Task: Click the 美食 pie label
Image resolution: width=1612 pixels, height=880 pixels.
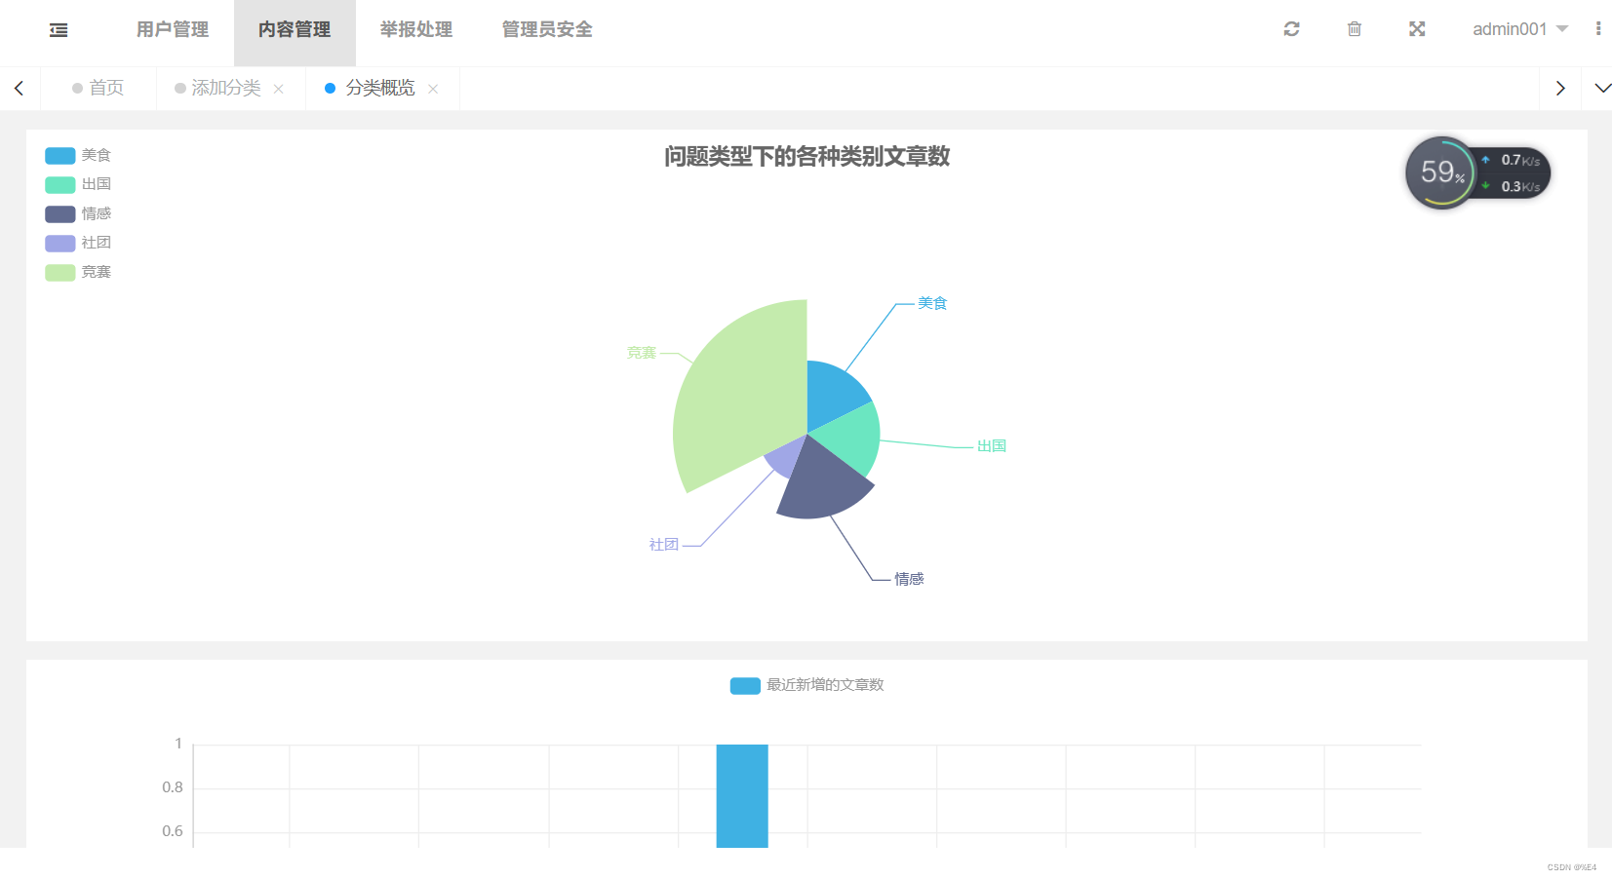Action: click(932, 303)
